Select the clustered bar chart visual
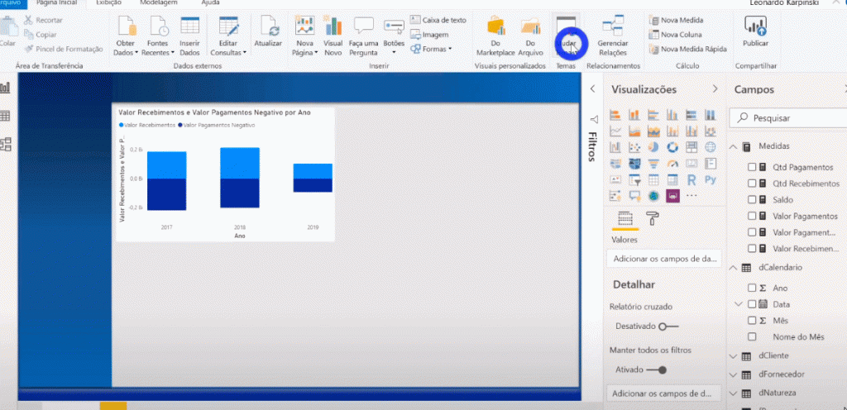847x410 pixels. coord(653,114)
